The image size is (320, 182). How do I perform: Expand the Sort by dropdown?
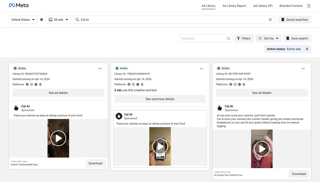point(269,38)
